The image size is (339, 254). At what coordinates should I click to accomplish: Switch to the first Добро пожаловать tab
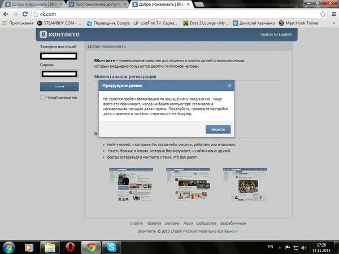(x=32, y=5)
